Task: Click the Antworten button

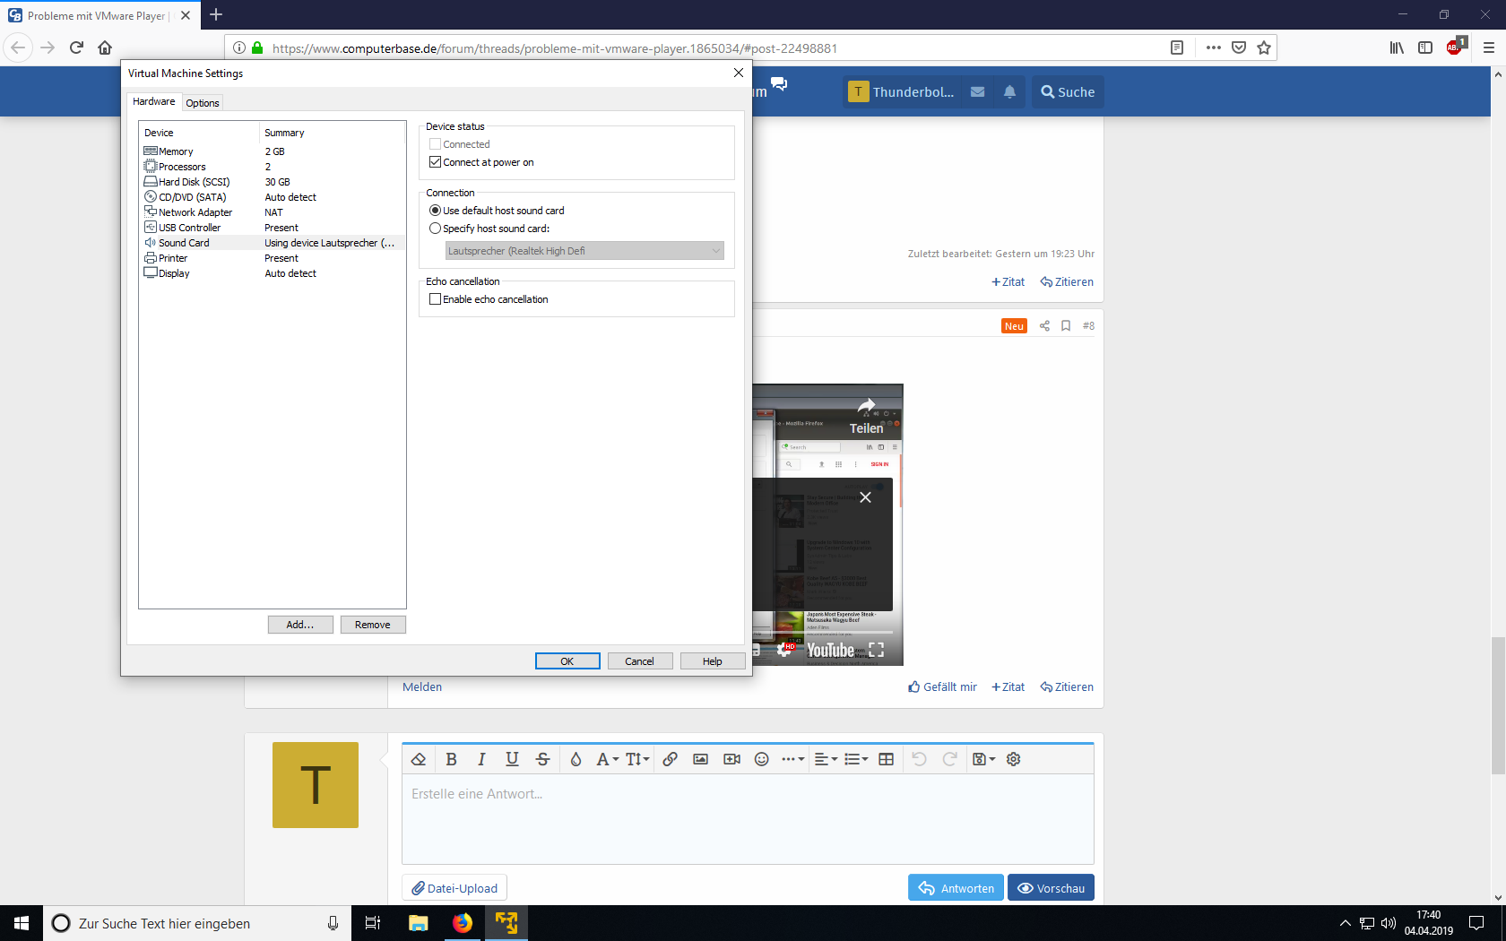Action: (x=956, y=887)
